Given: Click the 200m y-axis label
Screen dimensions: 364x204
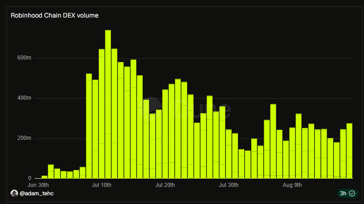Looking at the screenshot, I should (x=24, y=138).
